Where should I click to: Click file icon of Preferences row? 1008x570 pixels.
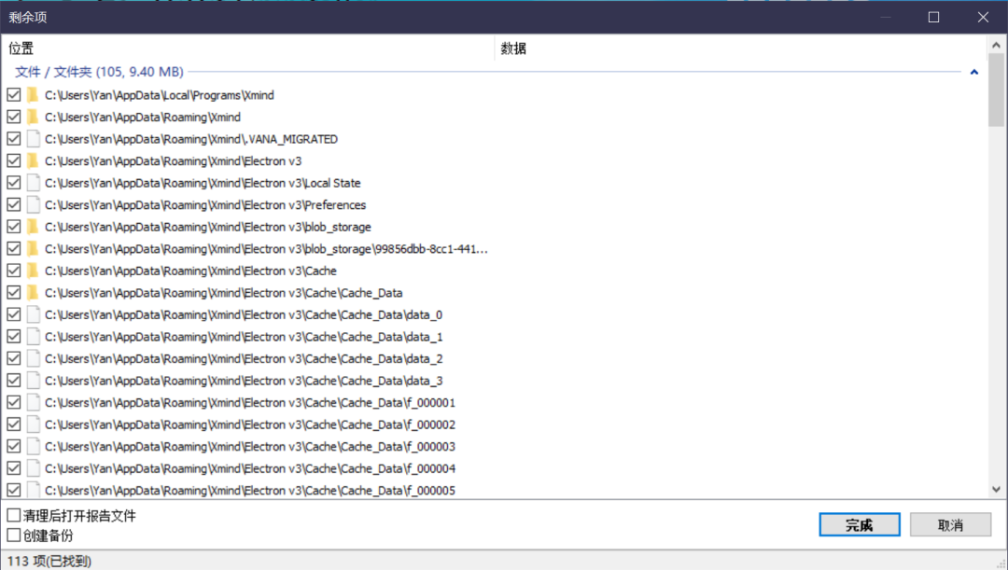point(34,205)
